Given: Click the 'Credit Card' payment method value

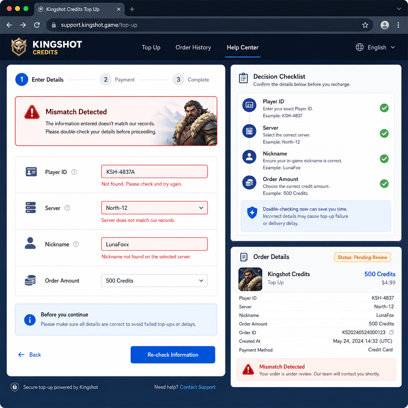Looking at the screenshot, I should pyautogui.click(x=380, y=349).
